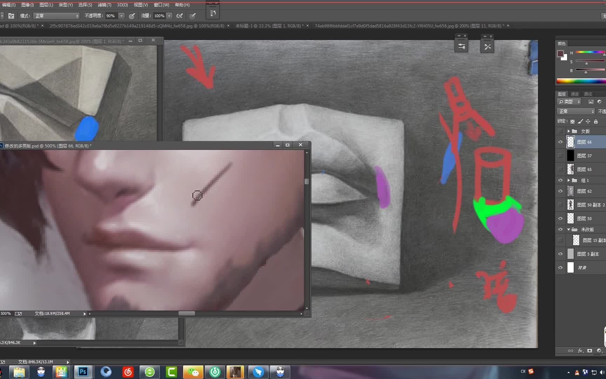This screenshot has height=379, width=606.
Task: Open the collapsed history panel icon in floating dock
Action: pos(213,13)
